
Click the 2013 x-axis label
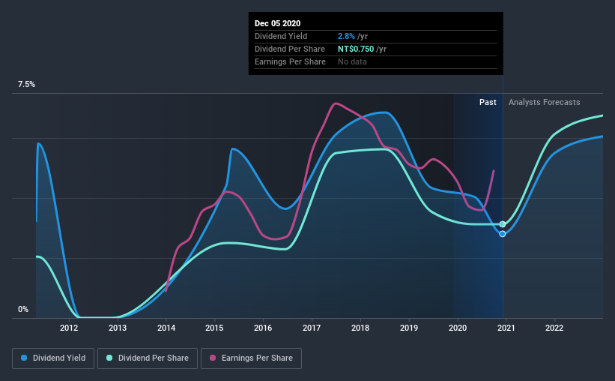pos(118,328)
